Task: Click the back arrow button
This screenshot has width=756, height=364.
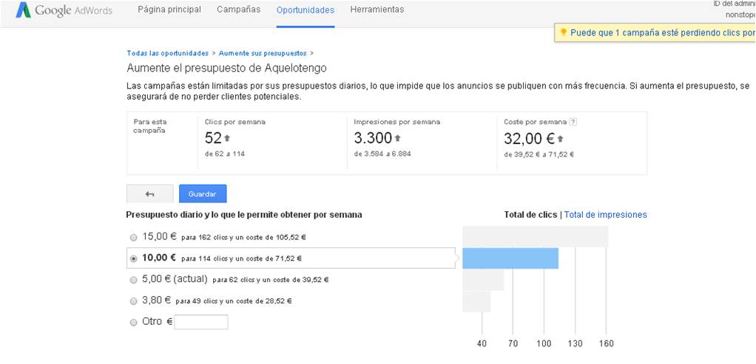Action: pos(149,193)
